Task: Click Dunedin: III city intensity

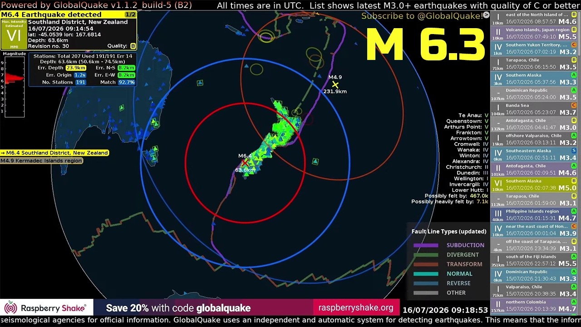Action: (472, 173)
